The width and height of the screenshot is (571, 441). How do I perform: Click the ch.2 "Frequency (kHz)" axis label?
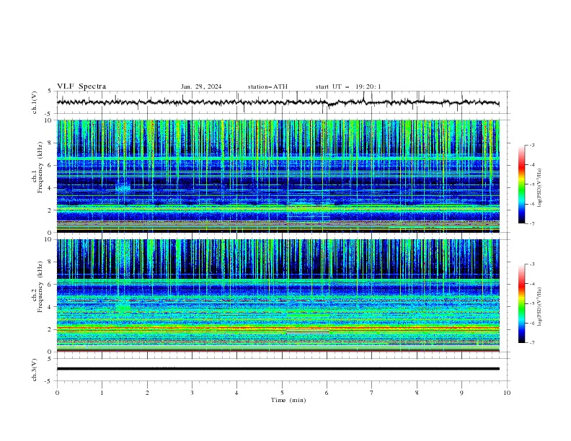point(40,286)
